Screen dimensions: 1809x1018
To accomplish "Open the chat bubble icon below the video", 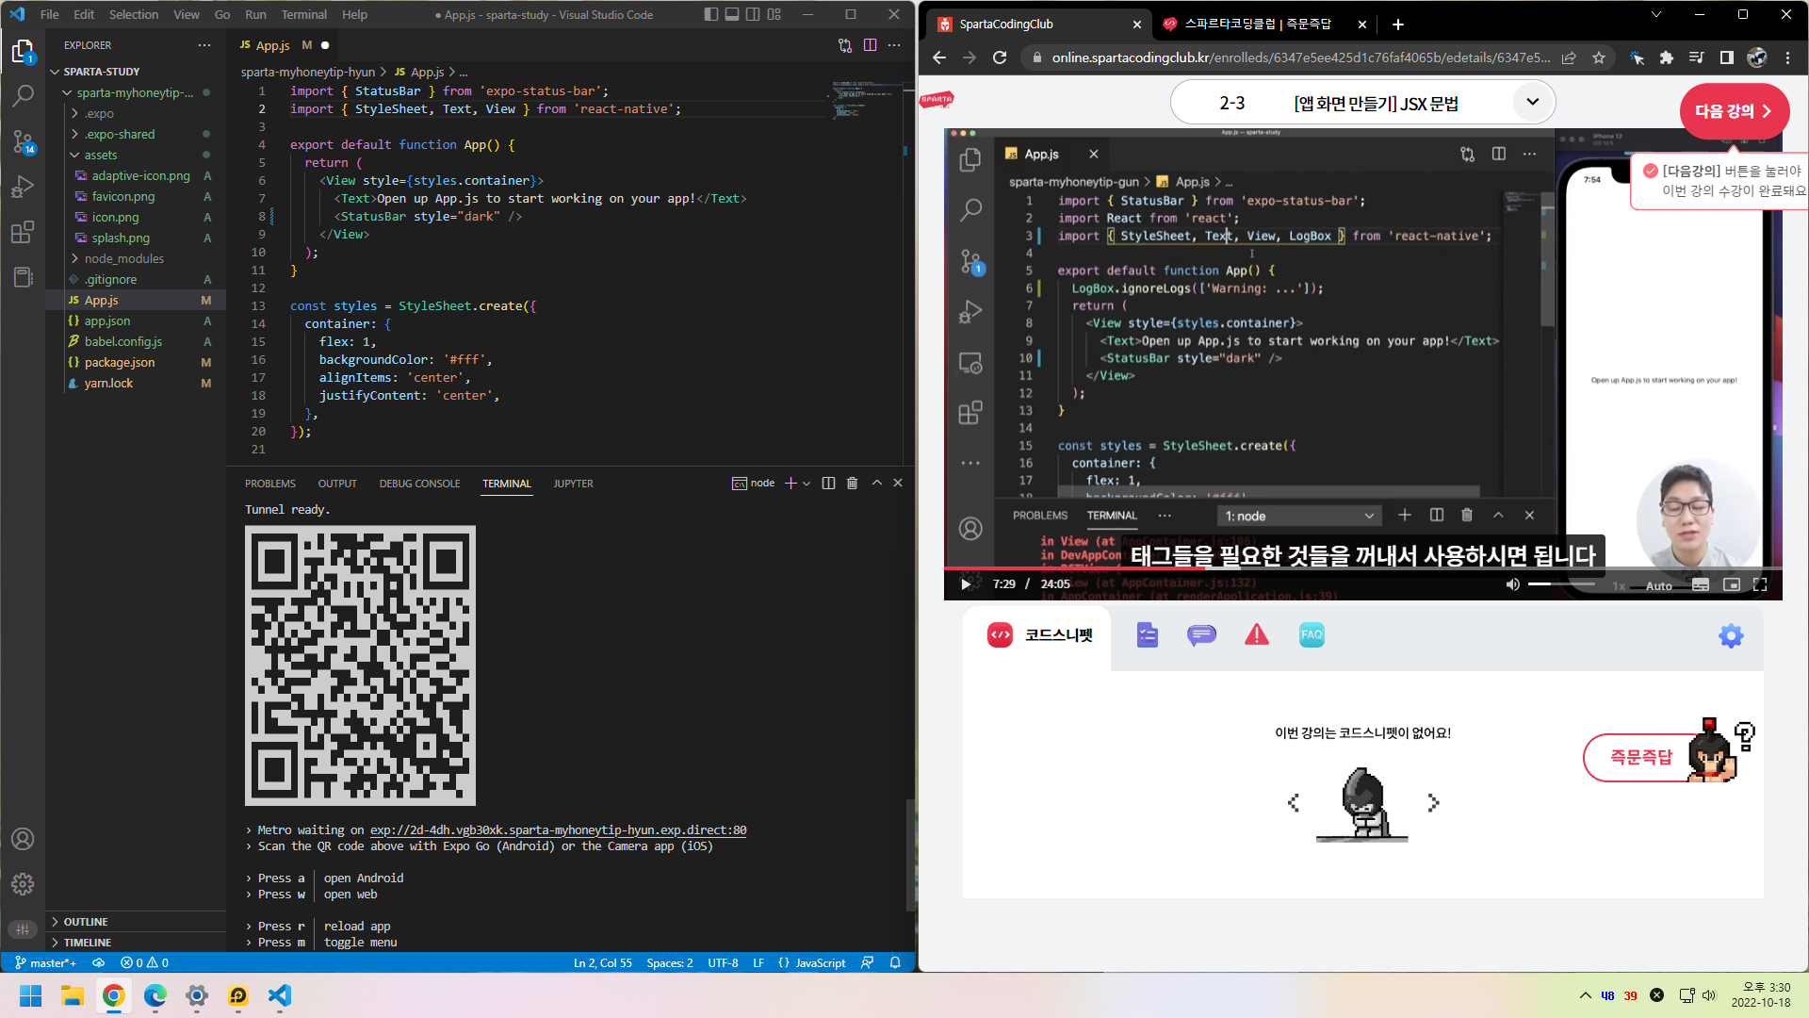I will pyautogui.click(x=1201, y=635).
